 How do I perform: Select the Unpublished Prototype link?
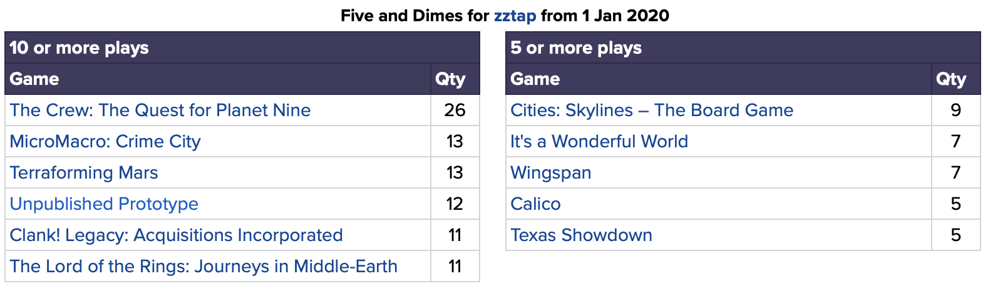pos(104,204)
